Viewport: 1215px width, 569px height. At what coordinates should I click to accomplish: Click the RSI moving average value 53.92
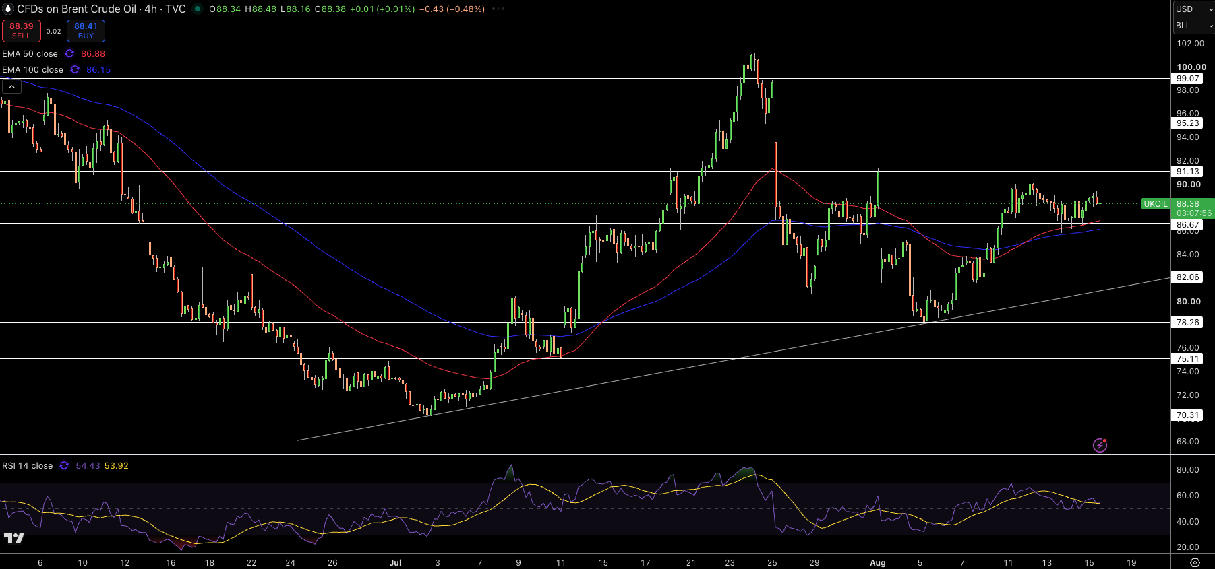[x=116, y=465]
